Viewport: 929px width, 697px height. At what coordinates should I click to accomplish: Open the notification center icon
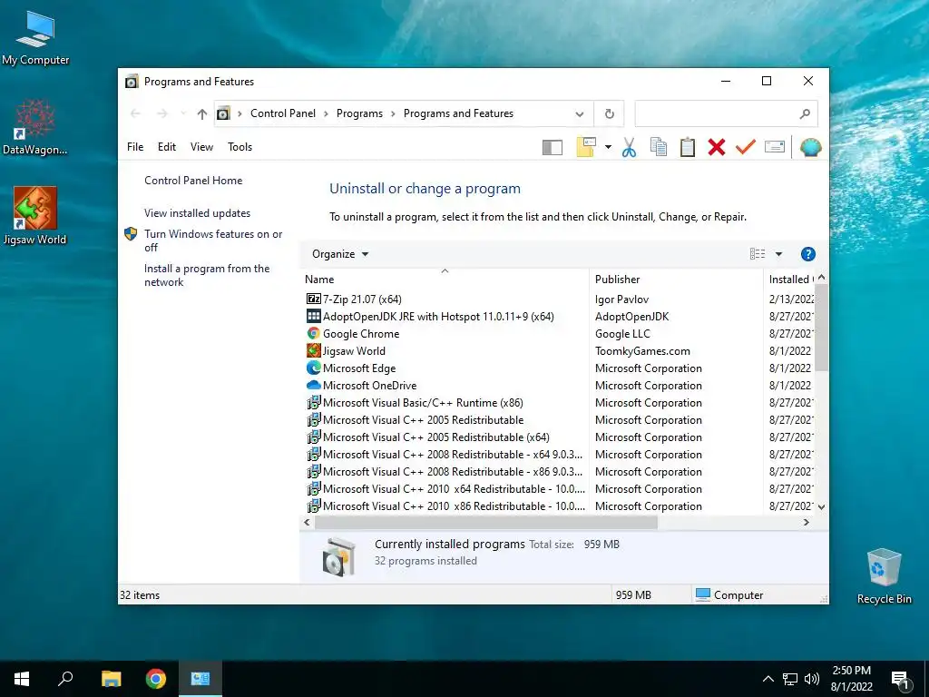pos(900,680)
